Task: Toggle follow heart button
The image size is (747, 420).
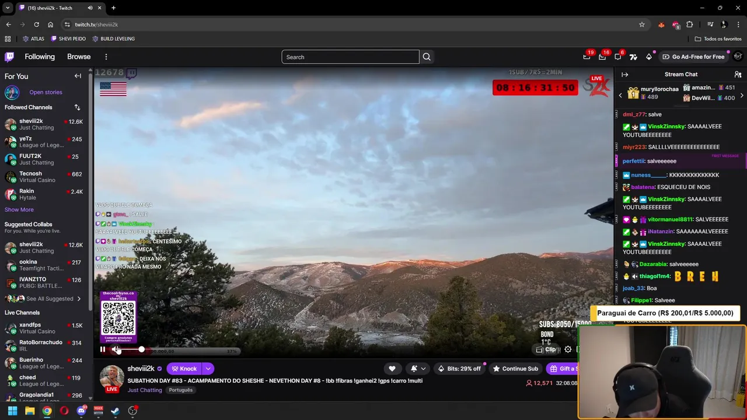Action: click(392, 369)
